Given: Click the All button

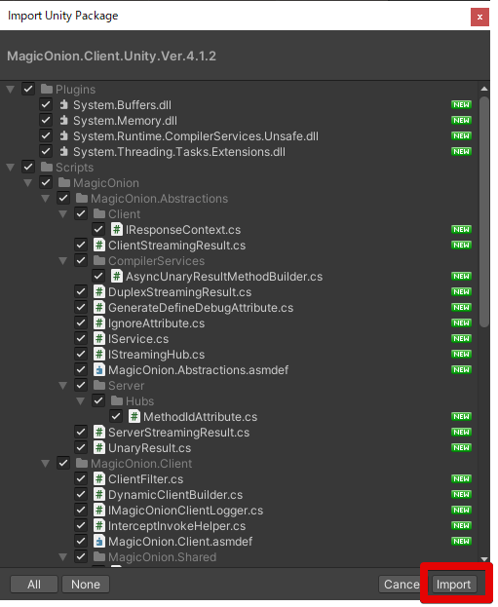Looking at the screenshot, I should [34, 585].
